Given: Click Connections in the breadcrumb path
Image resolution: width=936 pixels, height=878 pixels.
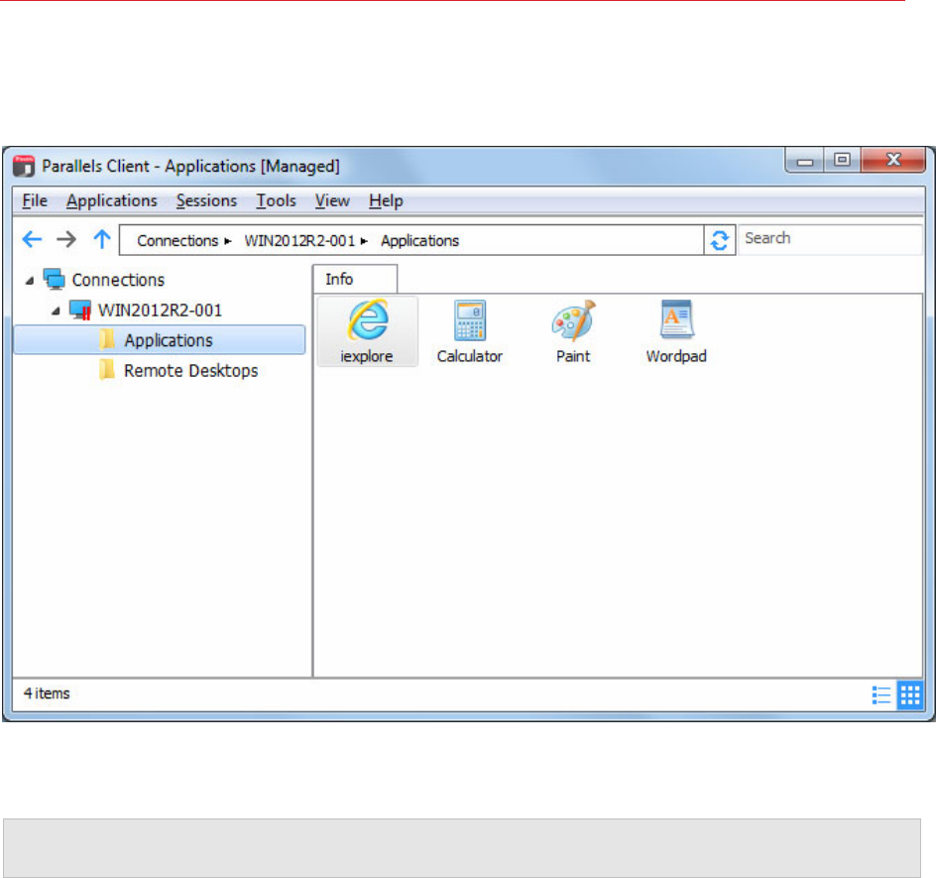Looking at the screenshot, I should tap(177, 241).
